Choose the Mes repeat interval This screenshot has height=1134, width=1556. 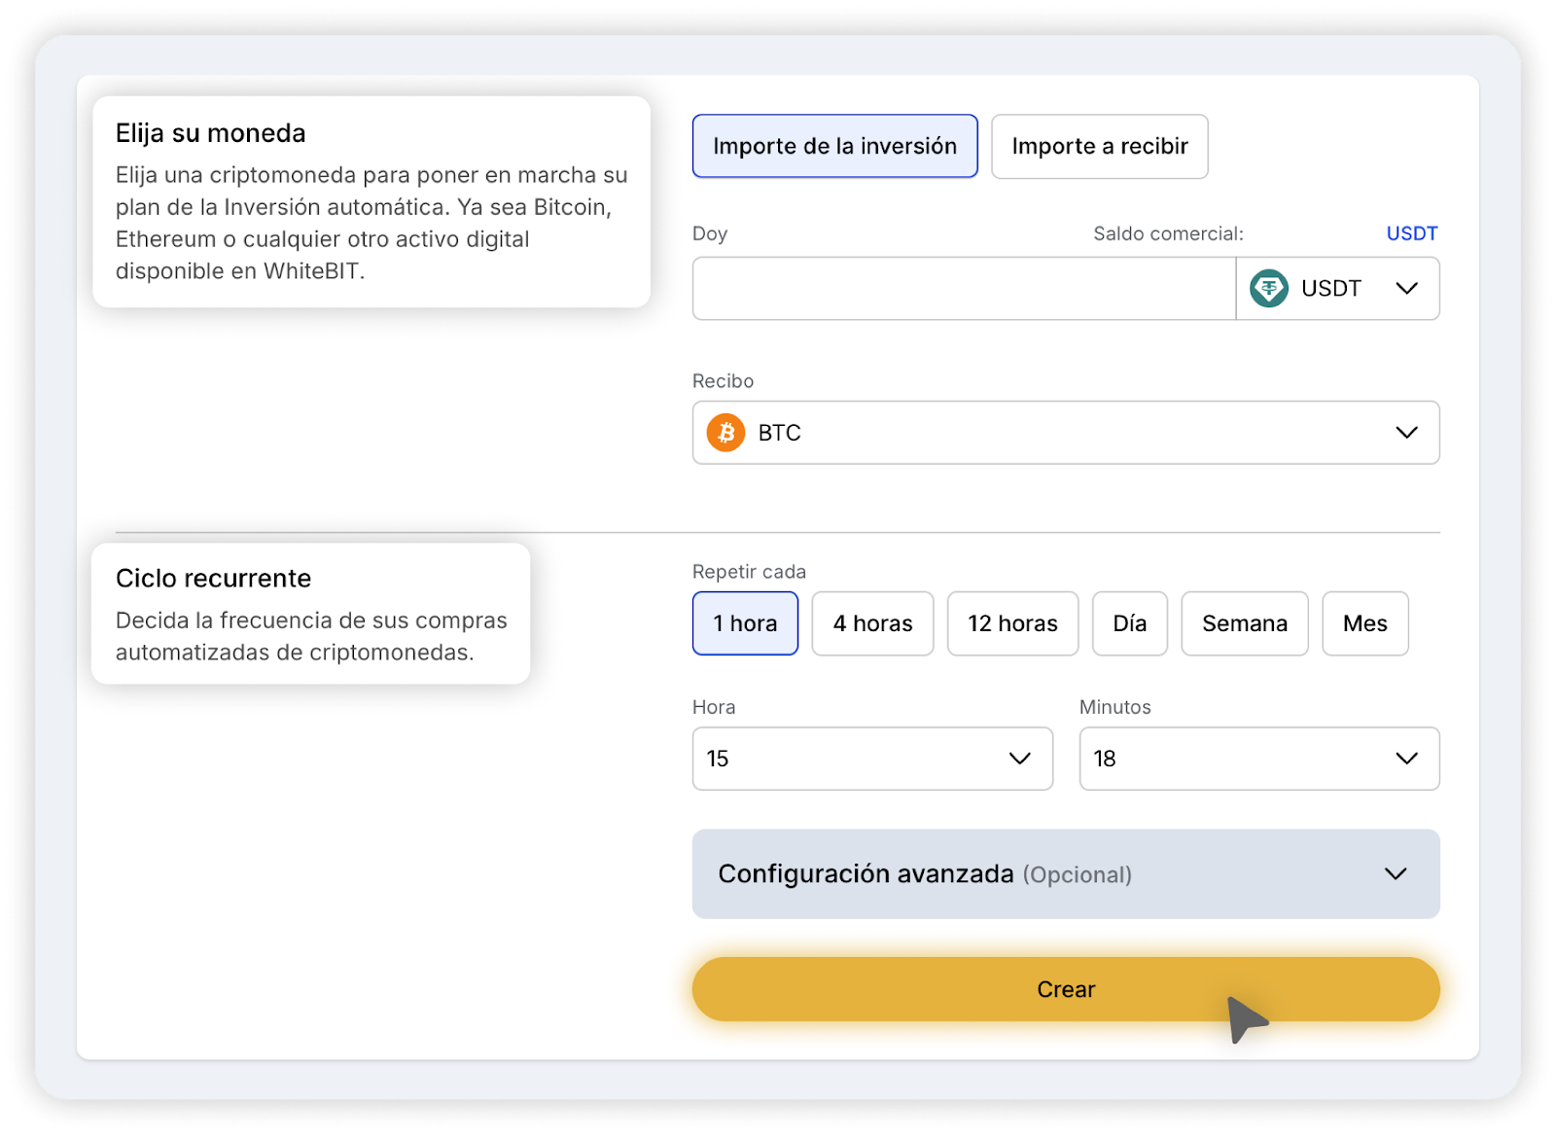1364,623
